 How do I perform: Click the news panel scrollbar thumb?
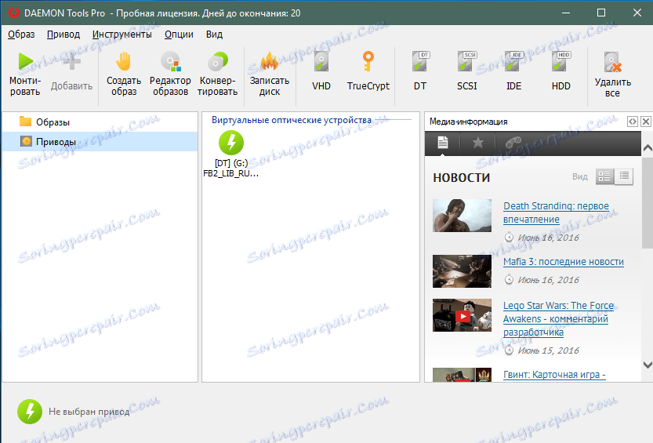(x=648, y=203)
